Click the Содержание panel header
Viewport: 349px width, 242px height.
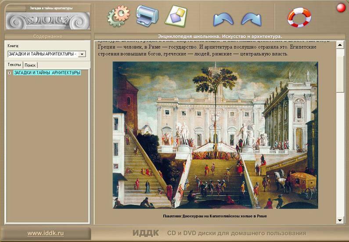coord(47,36)
